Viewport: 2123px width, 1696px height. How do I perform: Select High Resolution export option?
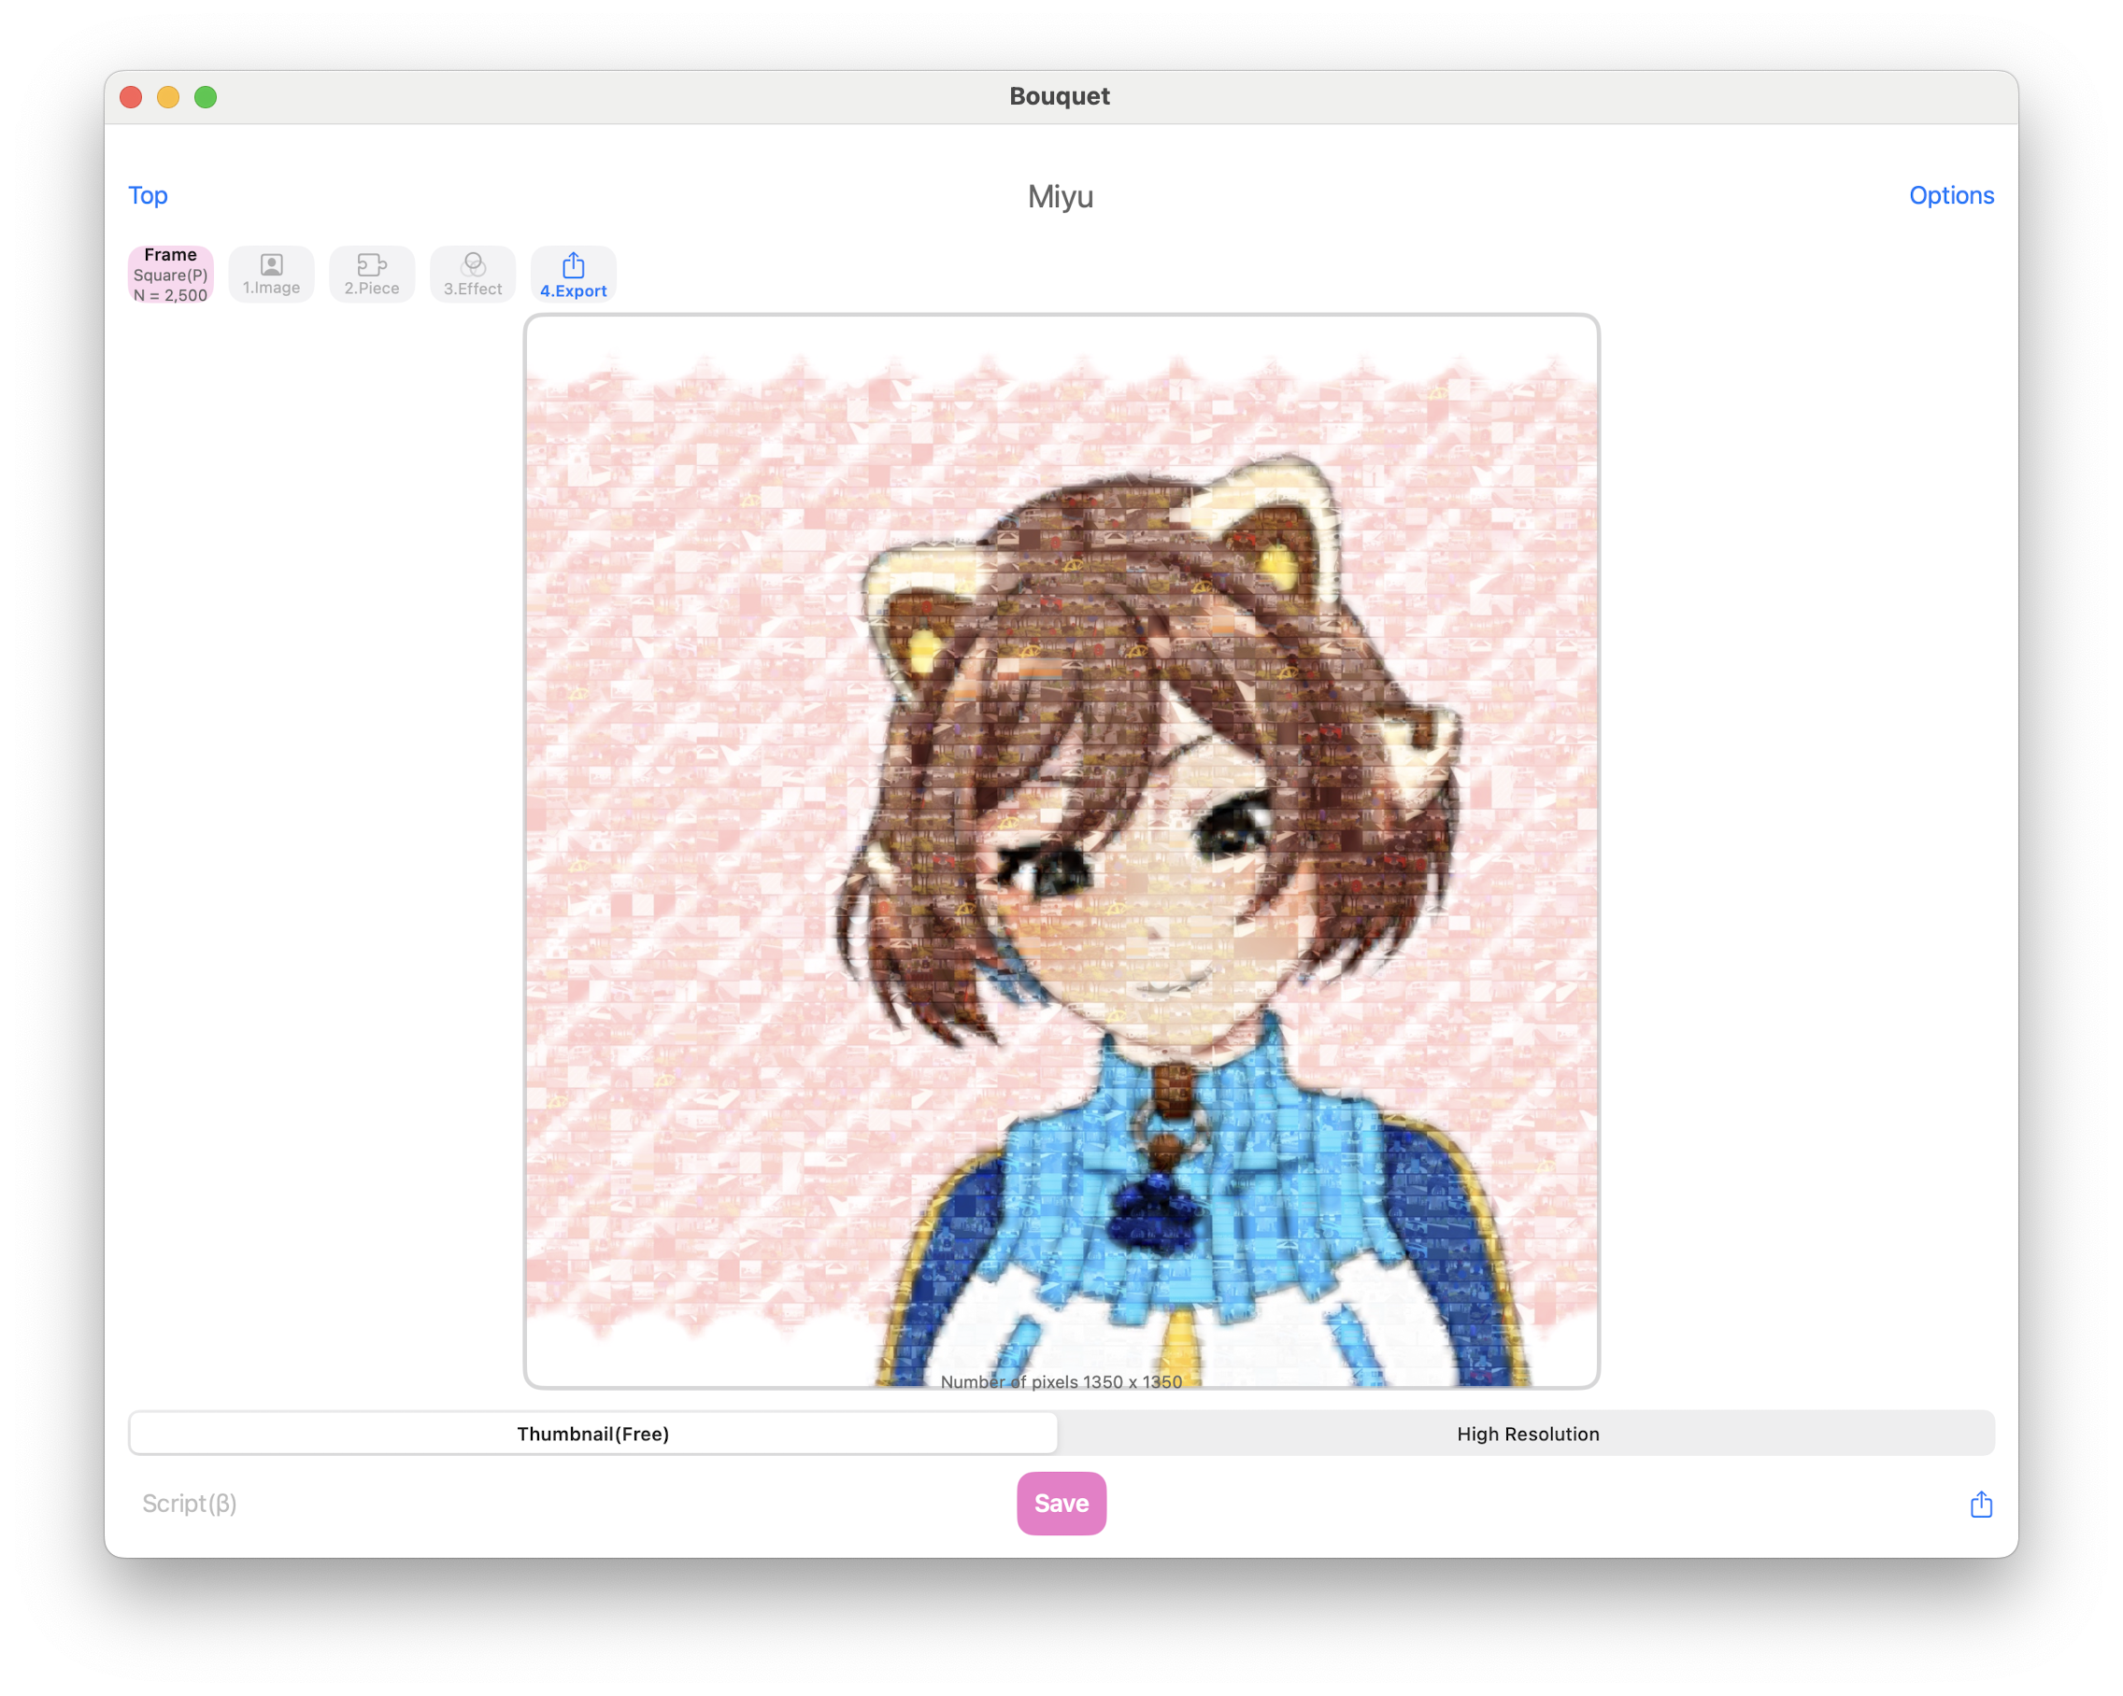[x=1529, y=1433]
